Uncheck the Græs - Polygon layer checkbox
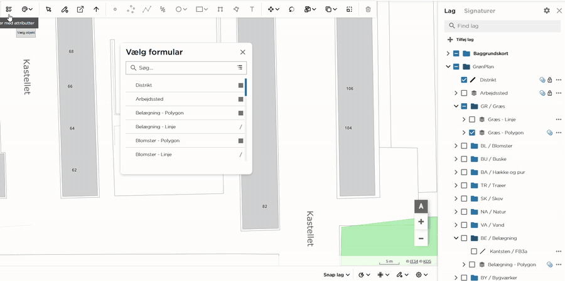Viewport: 565px width, 281px height. (472, 133)
